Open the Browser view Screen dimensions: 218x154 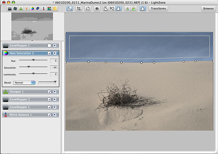(209, 9)
